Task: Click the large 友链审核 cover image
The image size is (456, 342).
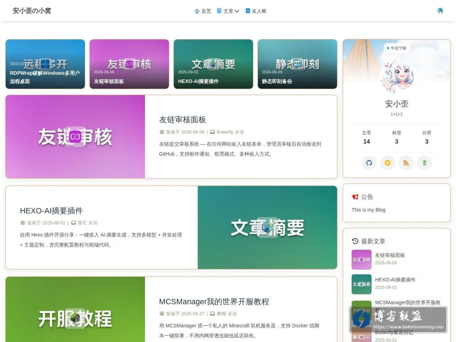Action: click(75, 136)
